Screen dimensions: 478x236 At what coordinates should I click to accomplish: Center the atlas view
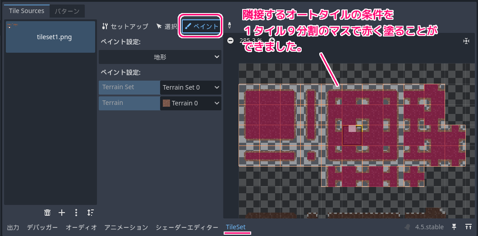tap(466, 41)
